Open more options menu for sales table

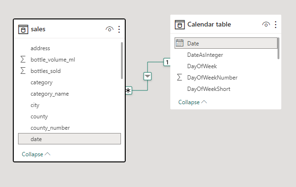tap(119, 29)
